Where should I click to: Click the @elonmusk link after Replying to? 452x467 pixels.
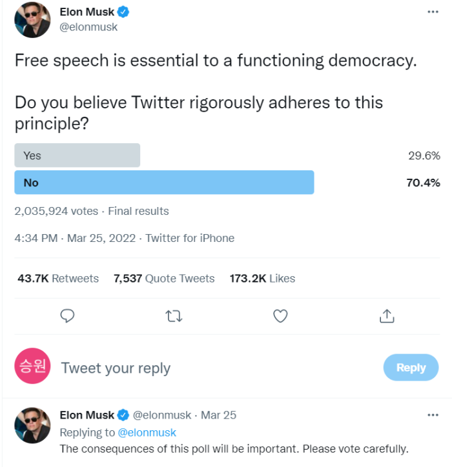147,432
